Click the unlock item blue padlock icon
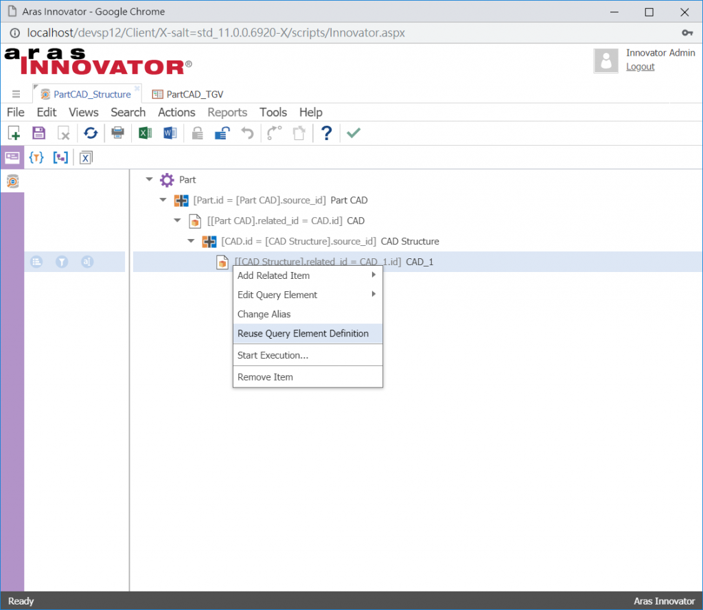The height and width of the screenshot is (610, 703). pyautogui.click(x=222, y=133)
